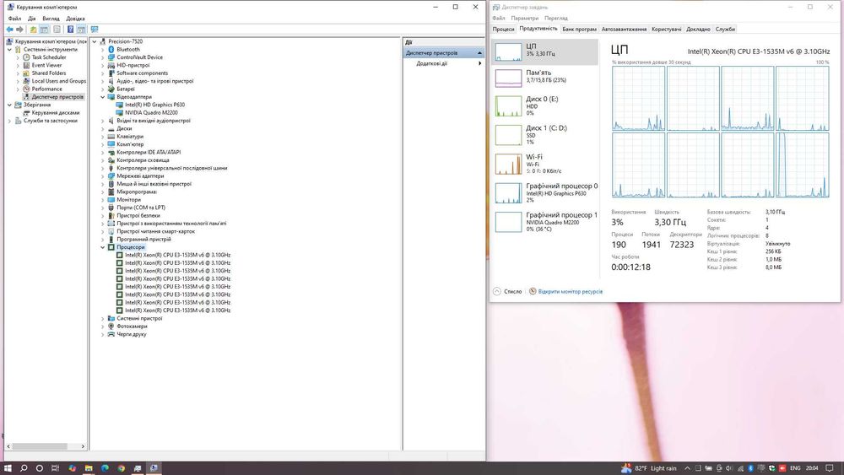Select ЦП performance item in sidebar
Image resolution: width=844 pixels, height=475 pixels.
[544, 51]
